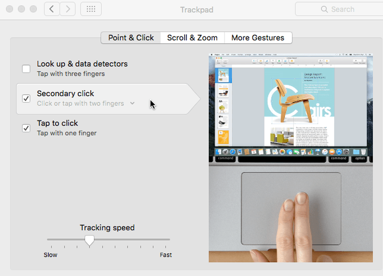The width and height of the screenshot is (383, 276).
Task: Close the Trackpad preferences window
Action: (x=10, y=9)
